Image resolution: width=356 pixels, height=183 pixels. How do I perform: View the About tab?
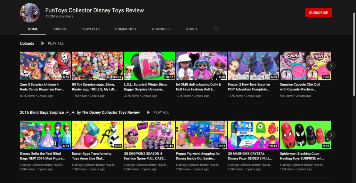click(x=192, y=29)
